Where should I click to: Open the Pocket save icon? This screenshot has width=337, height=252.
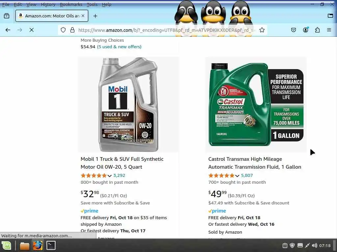click(x=293, y=30)
